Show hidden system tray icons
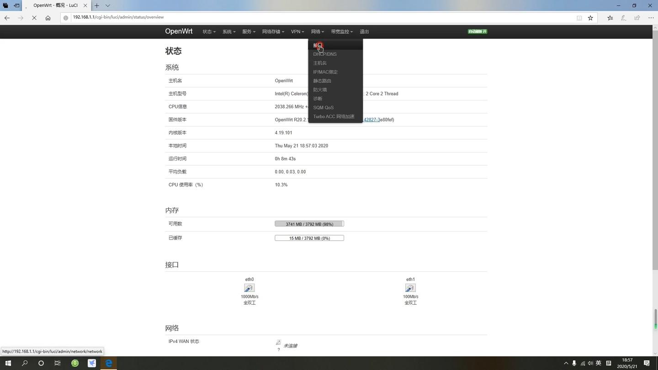 pyautogui.click(x=566, y=363)
